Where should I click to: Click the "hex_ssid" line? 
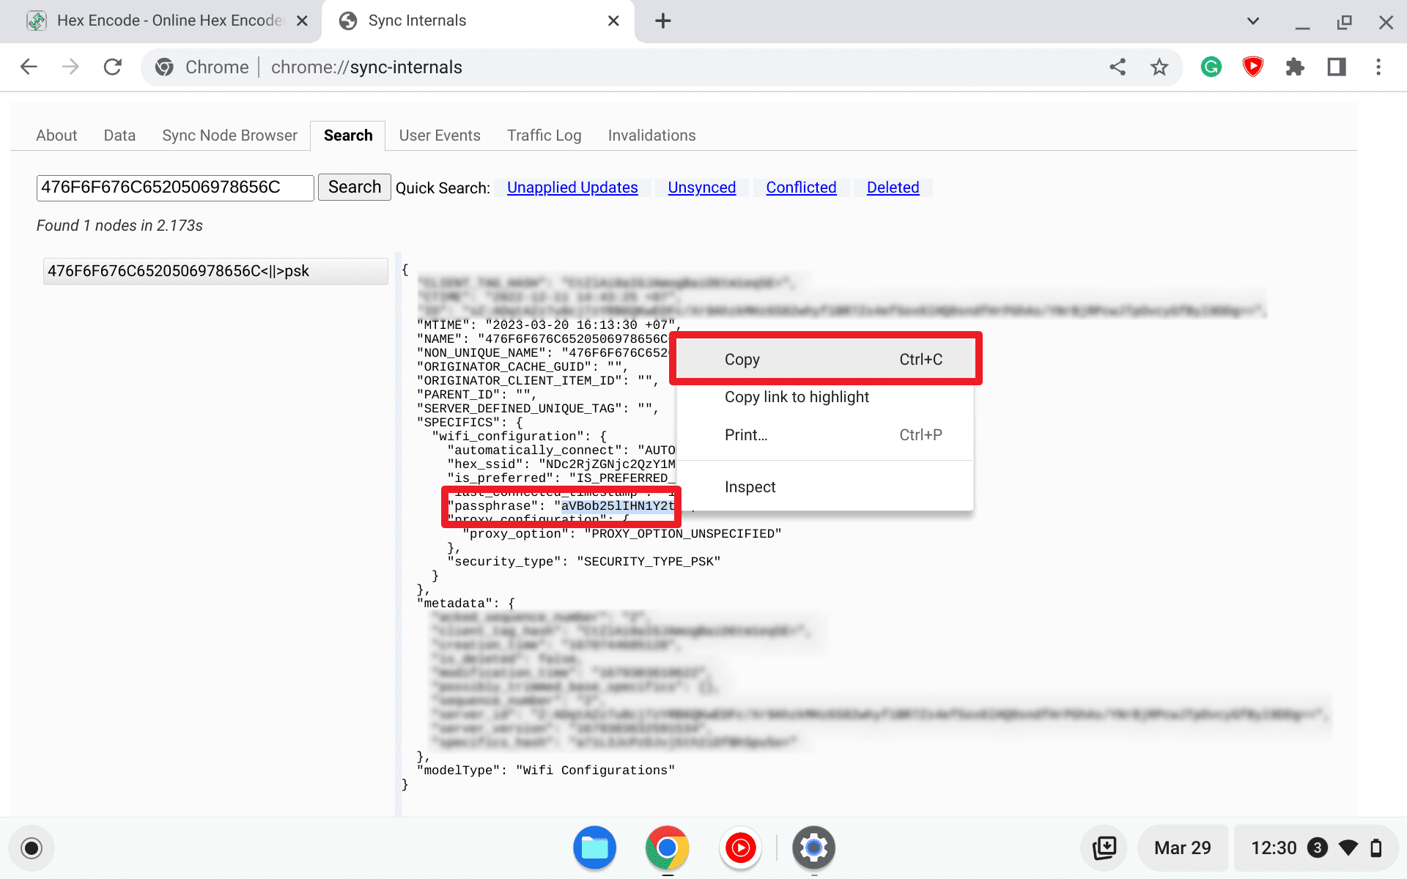(561, 464)
